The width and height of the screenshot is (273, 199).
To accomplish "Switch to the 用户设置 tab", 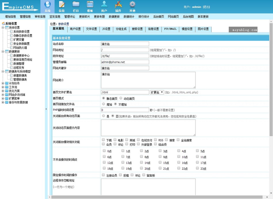I will 75,29.
